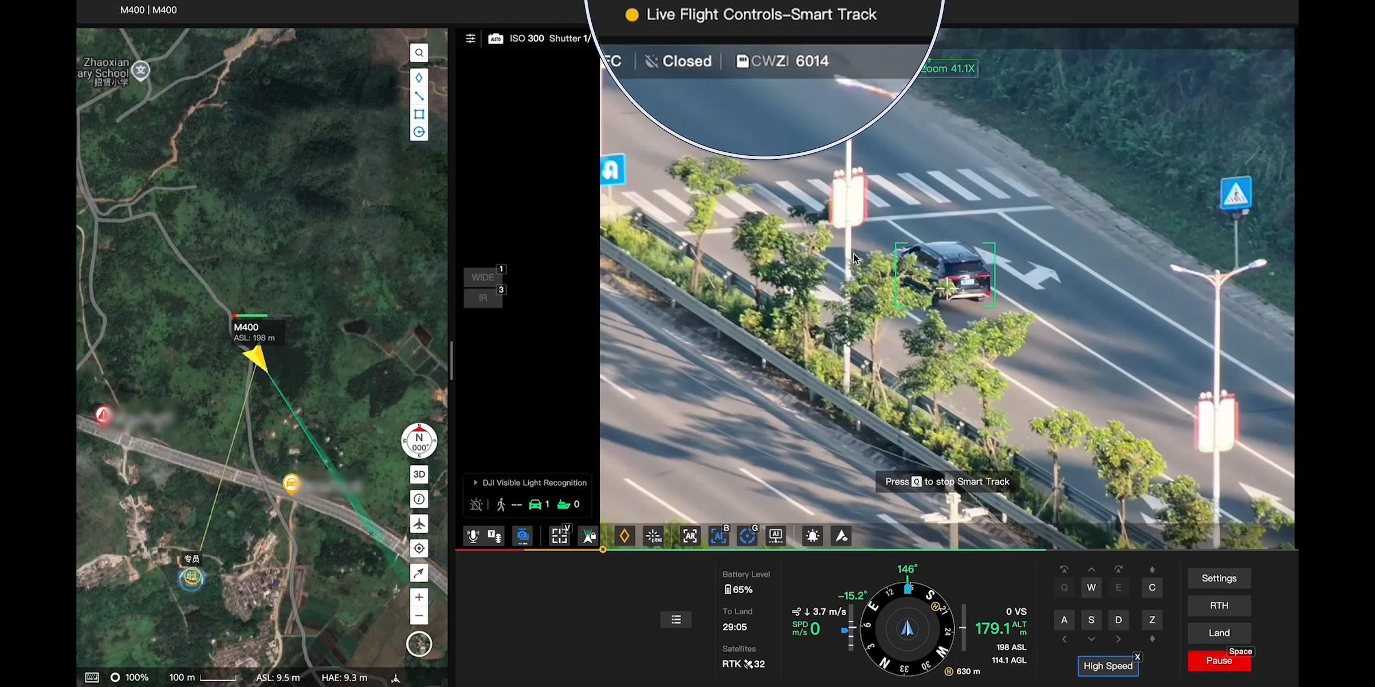
Task: Open camera parameter settings sliders icon
Action: pos(470,38)
